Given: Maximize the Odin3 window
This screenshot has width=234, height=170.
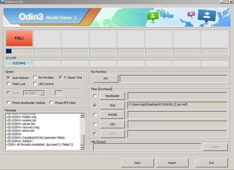Looking at the screenshot, I should click(x=226, y=2).
